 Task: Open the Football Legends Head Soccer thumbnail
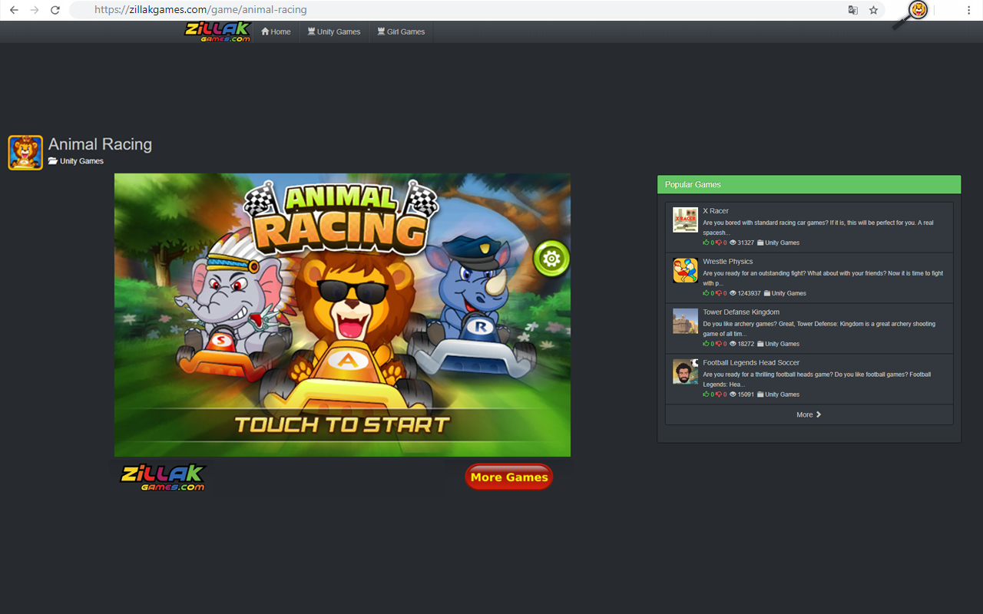pos(685,371)
